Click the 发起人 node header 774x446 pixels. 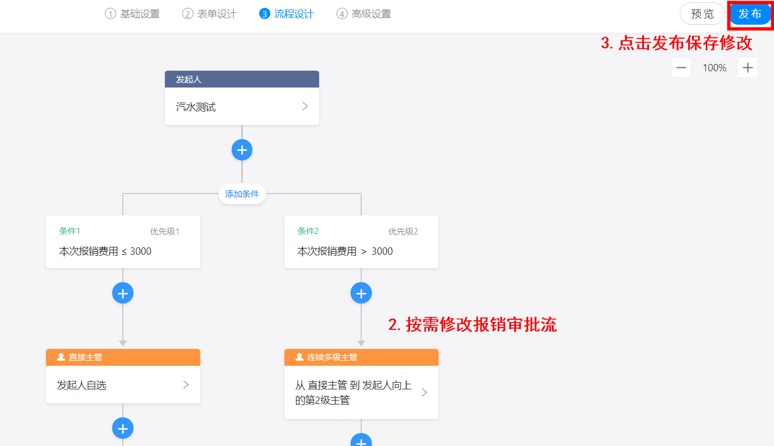(x=242, y=79)
